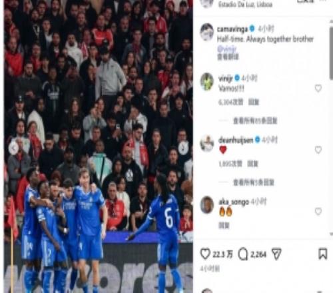Expand all replies under deanhuijsen's comment

(x=254, y=182)
